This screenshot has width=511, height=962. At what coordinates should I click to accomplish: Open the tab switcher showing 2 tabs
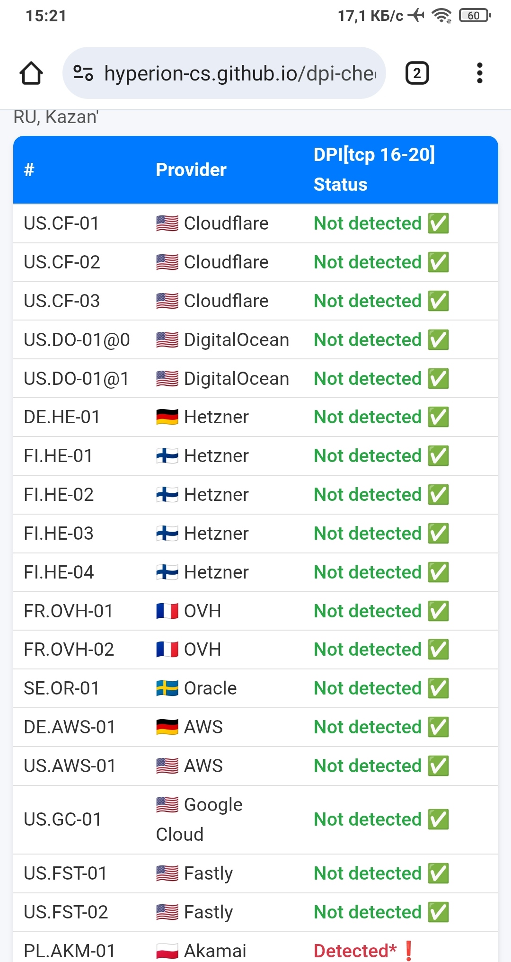coord(417,73)
